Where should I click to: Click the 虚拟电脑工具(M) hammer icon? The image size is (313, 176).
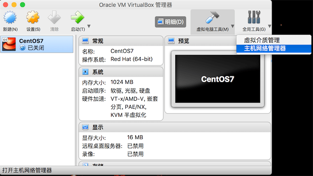pyautogui.click(x=212, y=17)
